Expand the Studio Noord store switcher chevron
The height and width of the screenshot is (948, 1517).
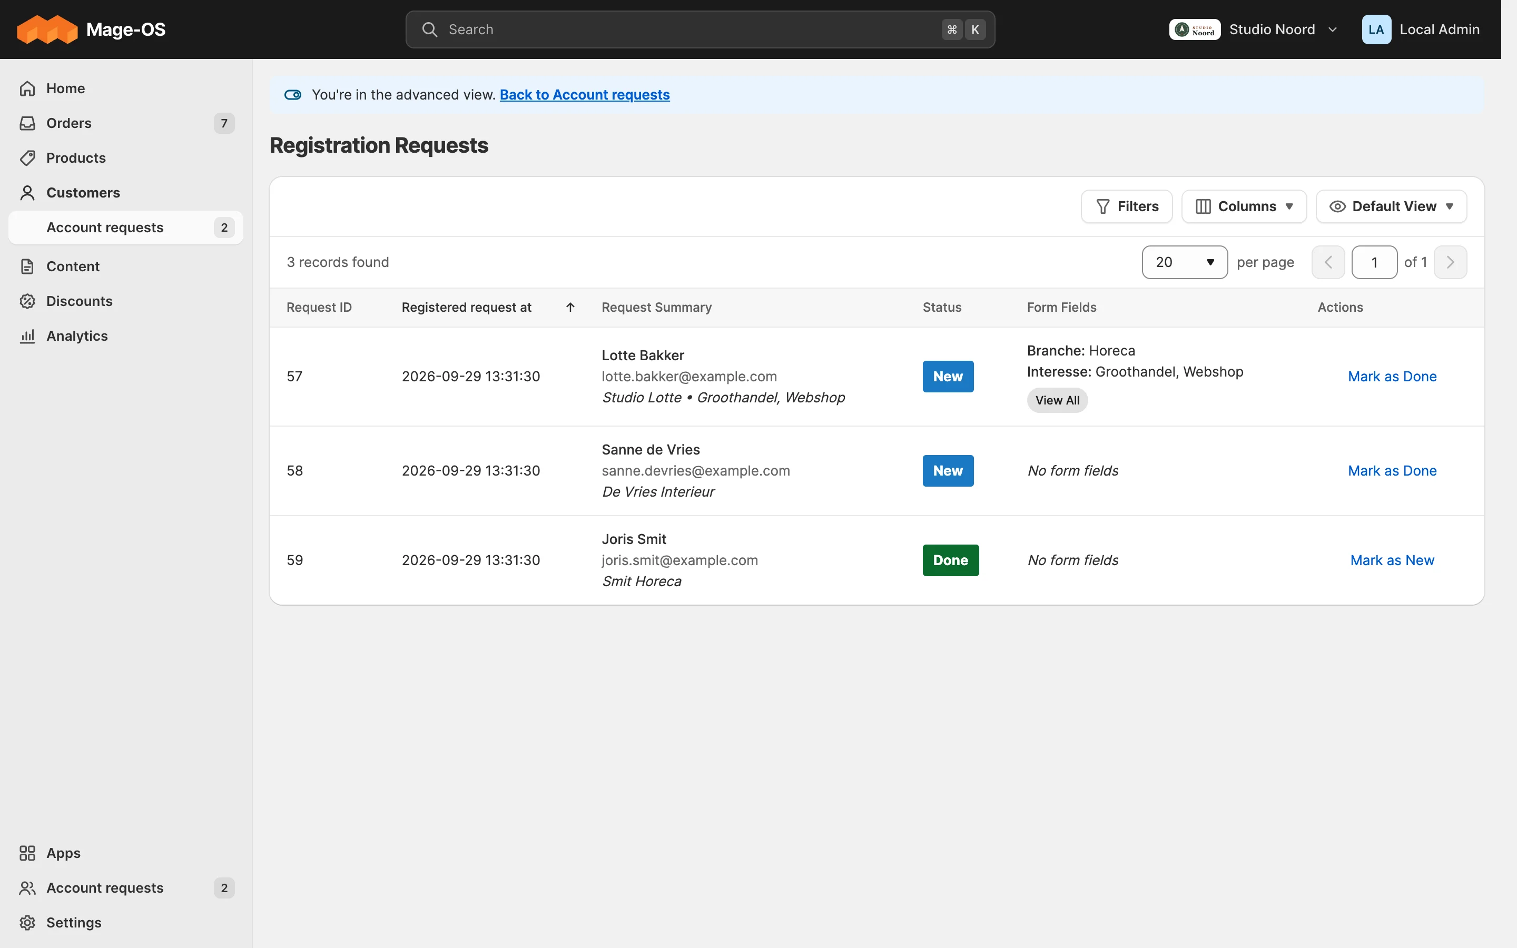tap(1333, 29)
